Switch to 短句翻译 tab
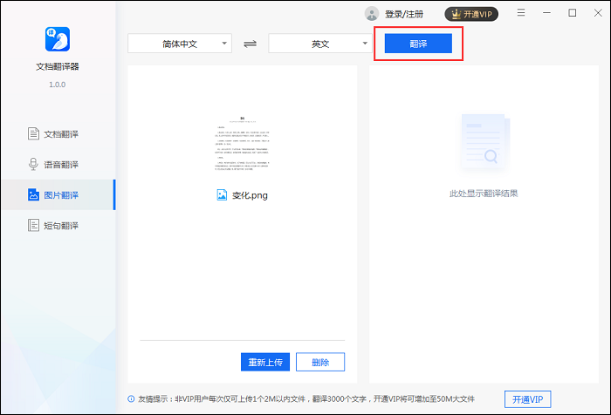 [x=58, y=226]
